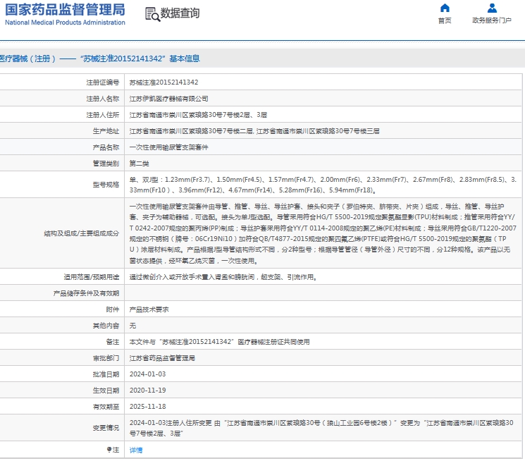Click the 其他内容 row label
The width and height of the screenshot is (525, 461).
point(106,326)
